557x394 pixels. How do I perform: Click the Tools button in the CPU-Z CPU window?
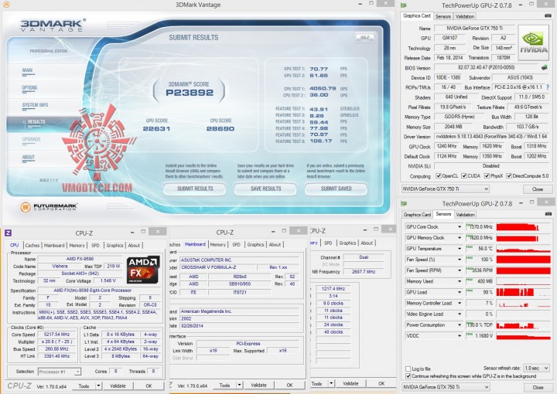pyautogui.click(x=84, y=386)
